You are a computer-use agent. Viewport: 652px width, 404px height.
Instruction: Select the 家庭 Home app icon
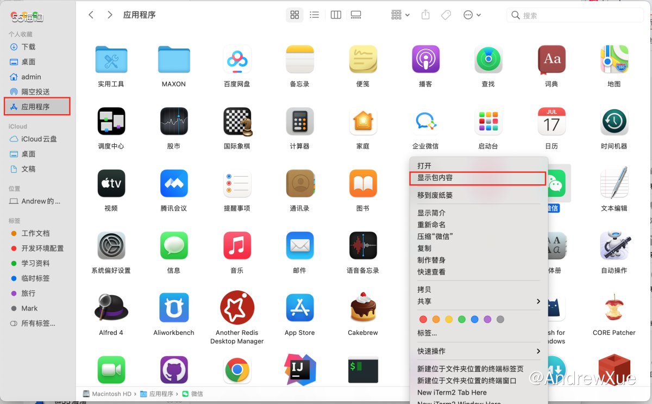363,121
